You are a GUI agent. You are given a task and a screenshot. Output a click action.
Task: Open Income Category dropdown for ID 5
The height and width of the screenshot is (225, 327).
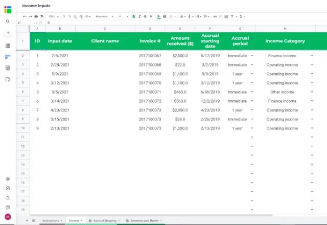pyautogui.click(x=312, y=92)
